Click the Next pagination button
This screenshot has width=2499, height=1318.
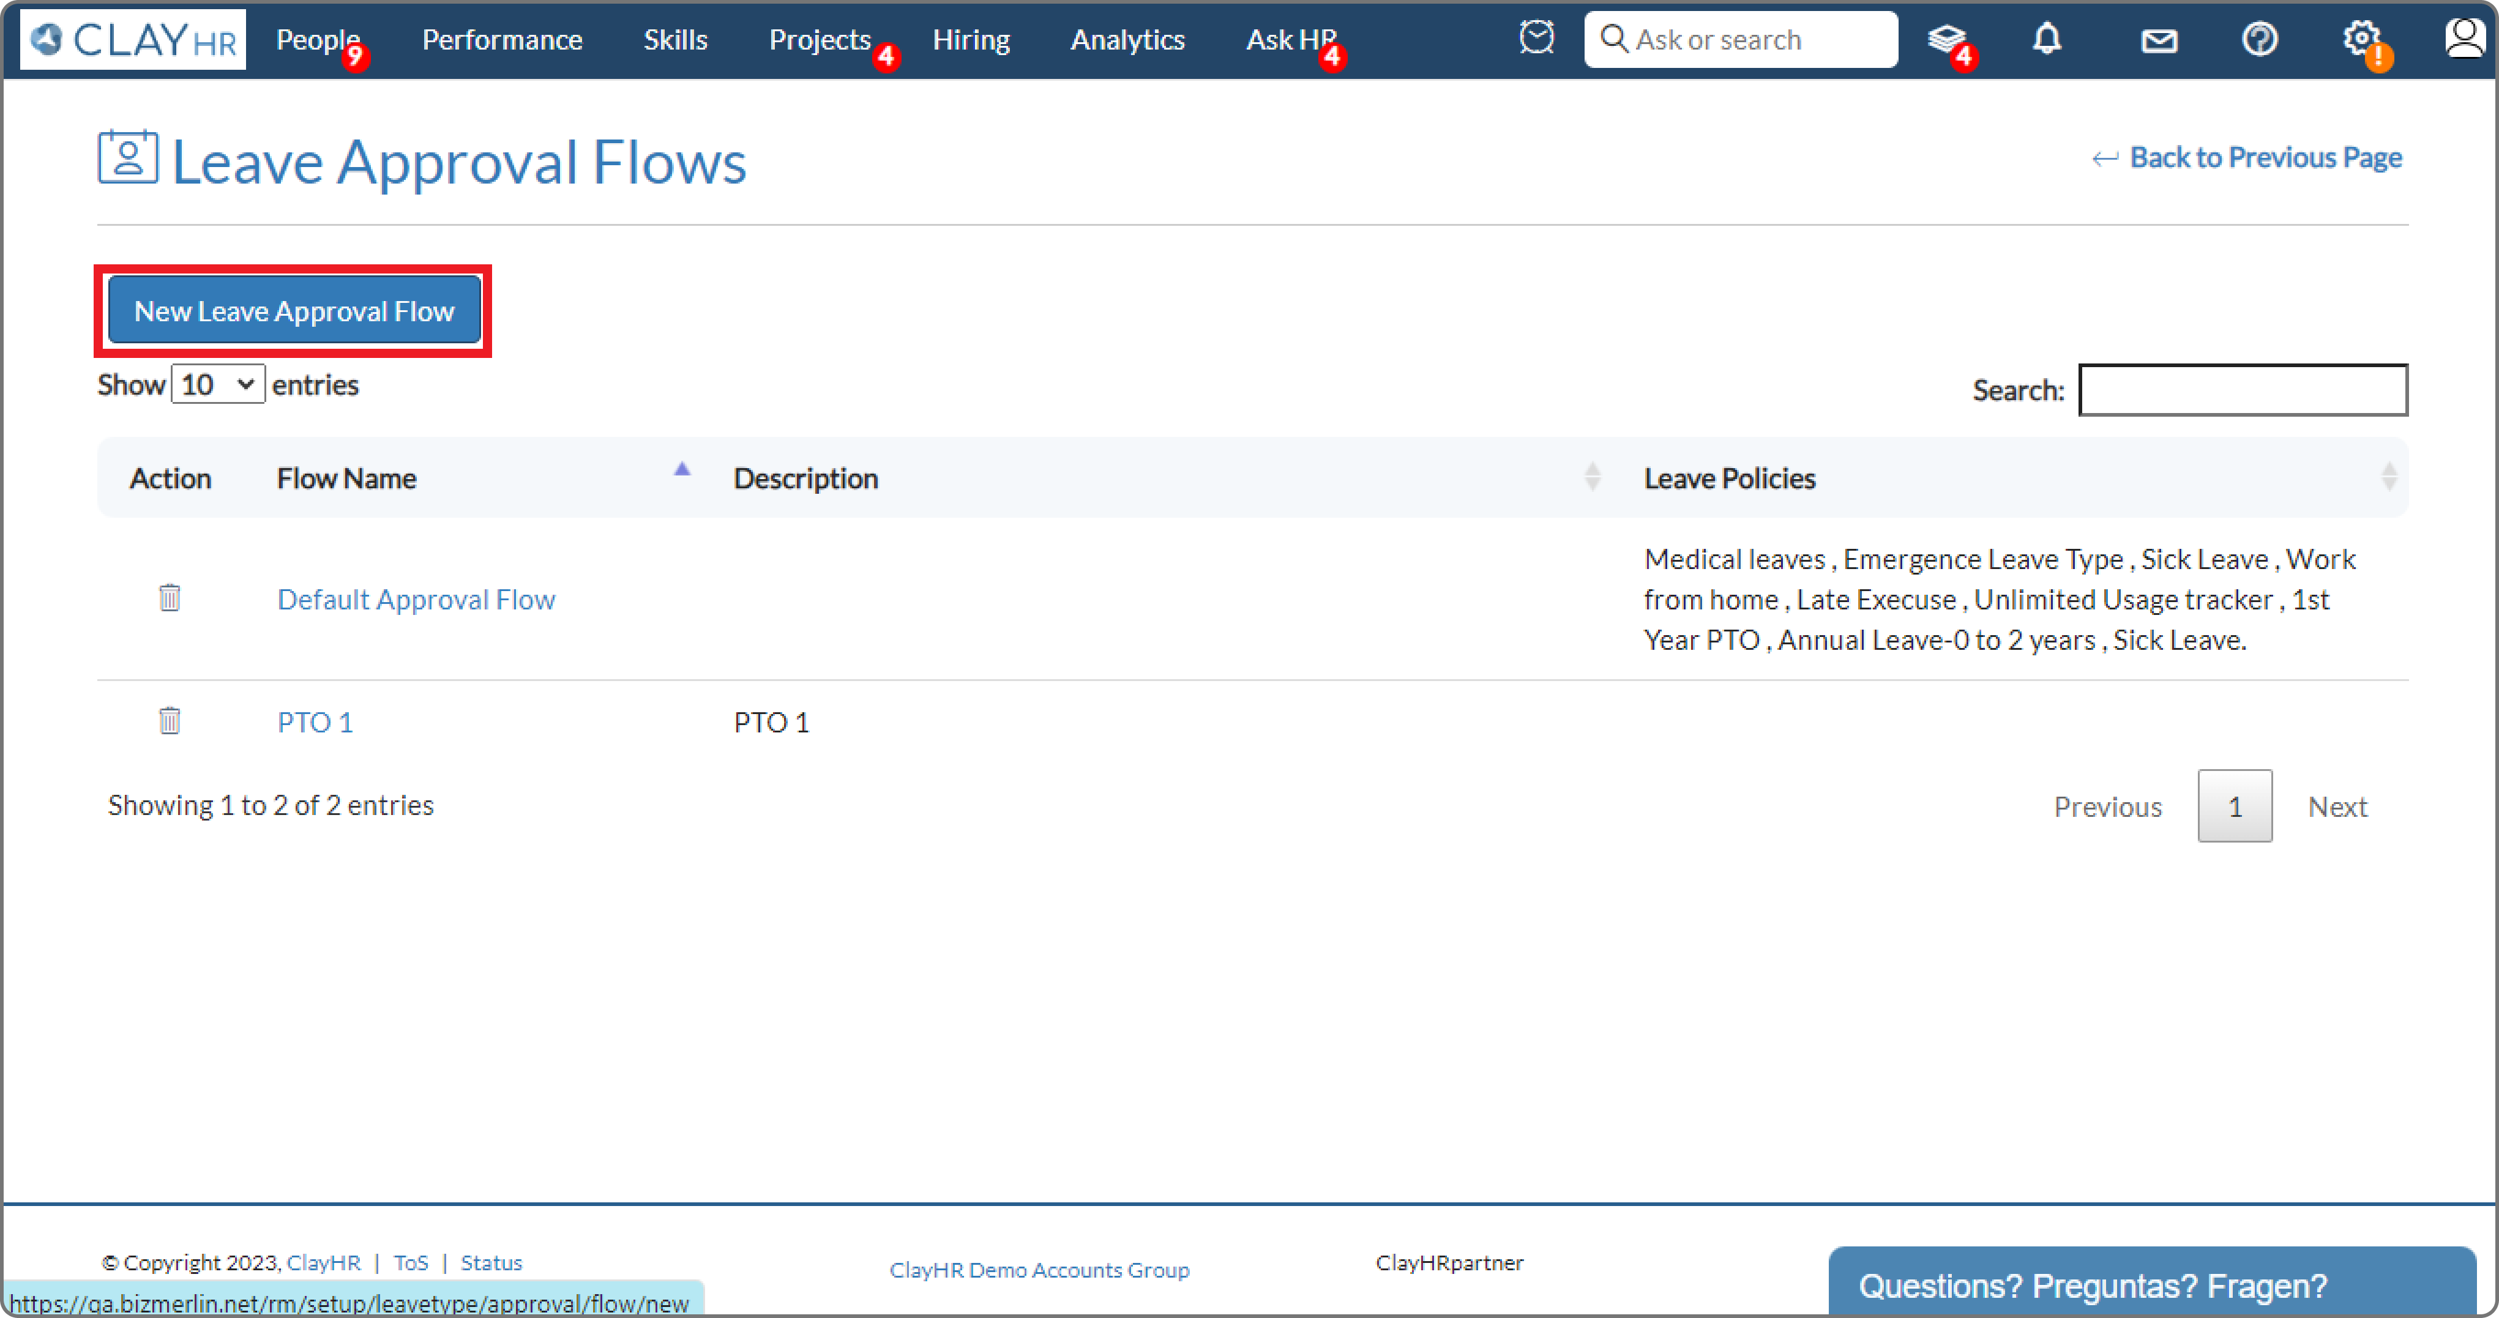pos(2337,806)
